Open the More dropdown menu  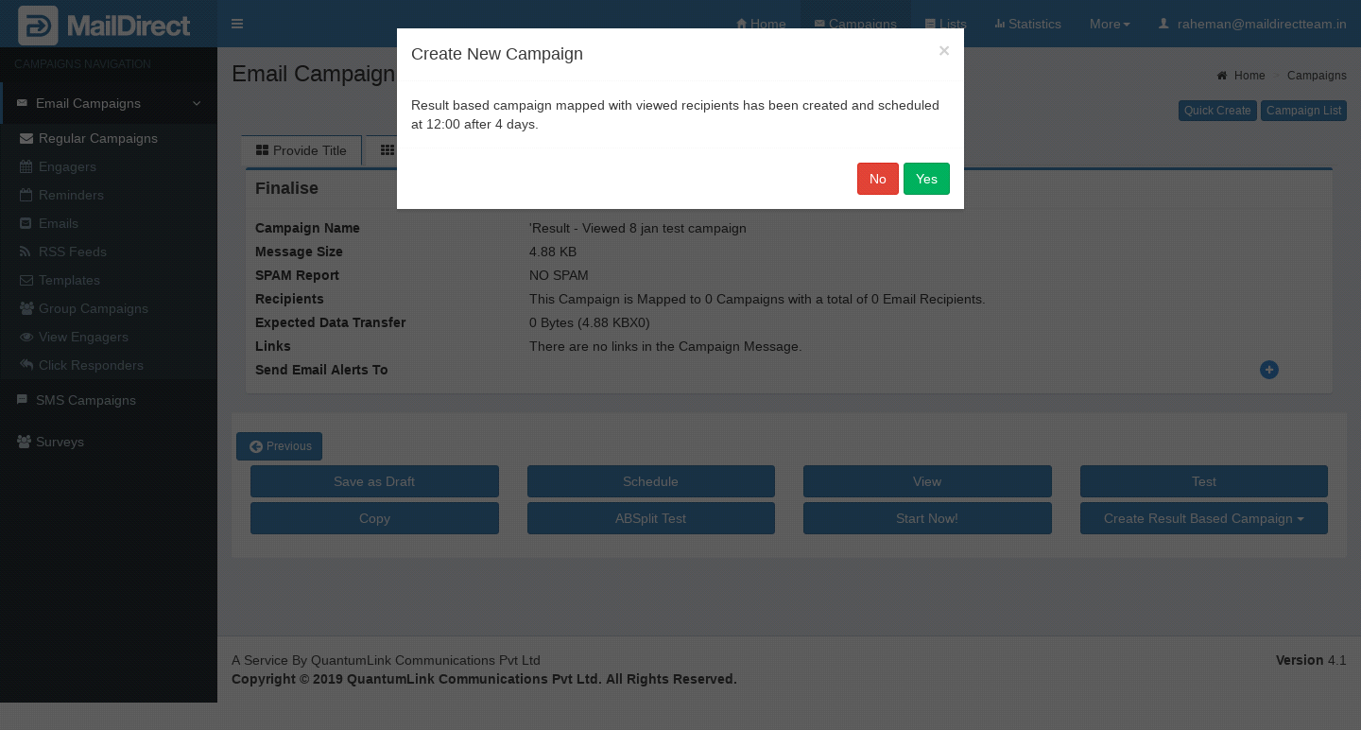(x=1109, y=24)
